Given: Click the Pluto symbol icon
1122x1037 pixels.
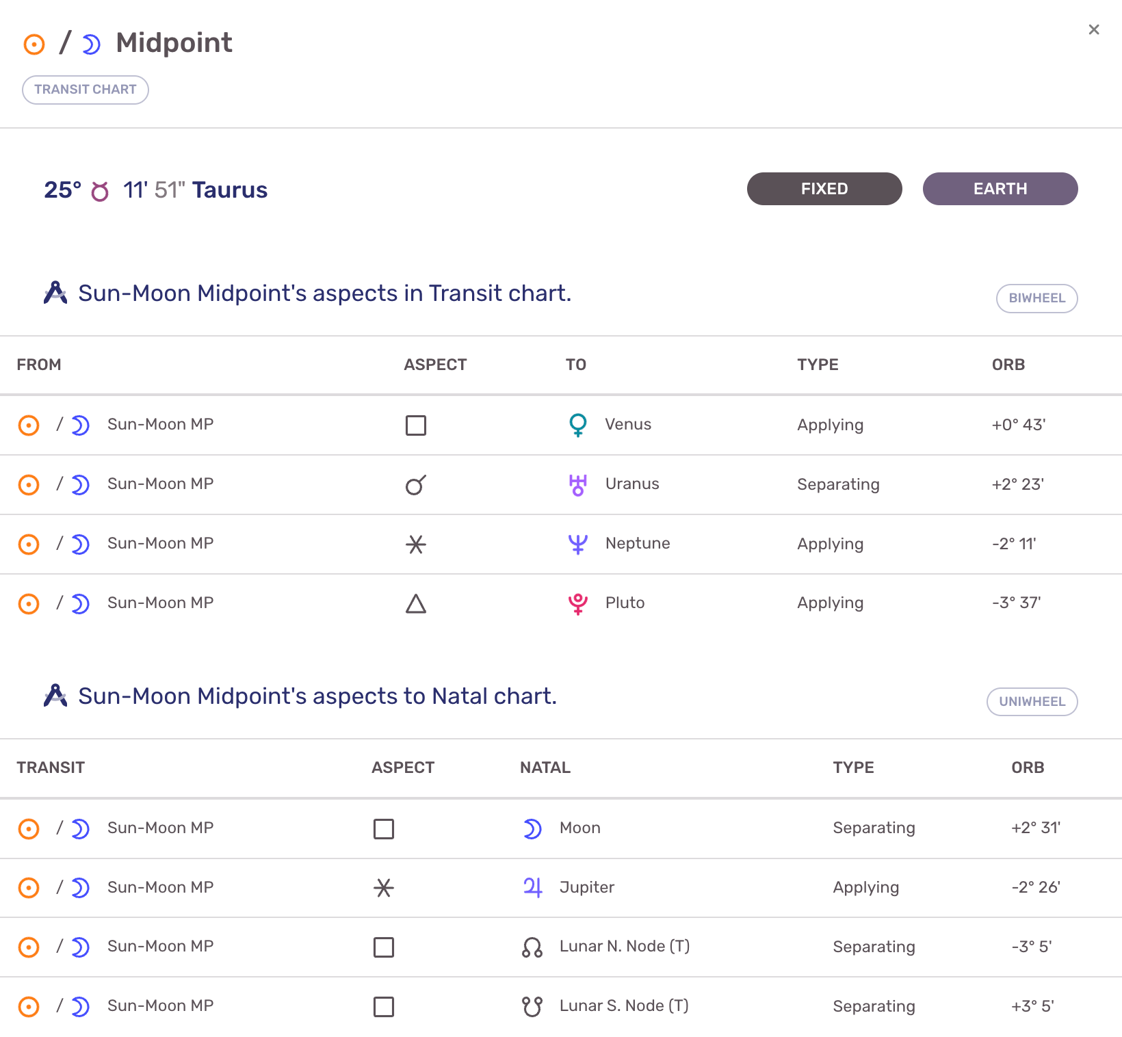Looking at the screenshot, I should [577, 603].
